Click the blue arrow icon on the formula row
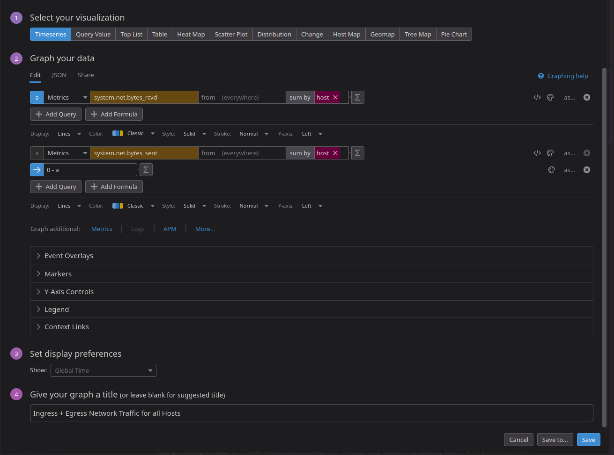 [x=37, y=170]
